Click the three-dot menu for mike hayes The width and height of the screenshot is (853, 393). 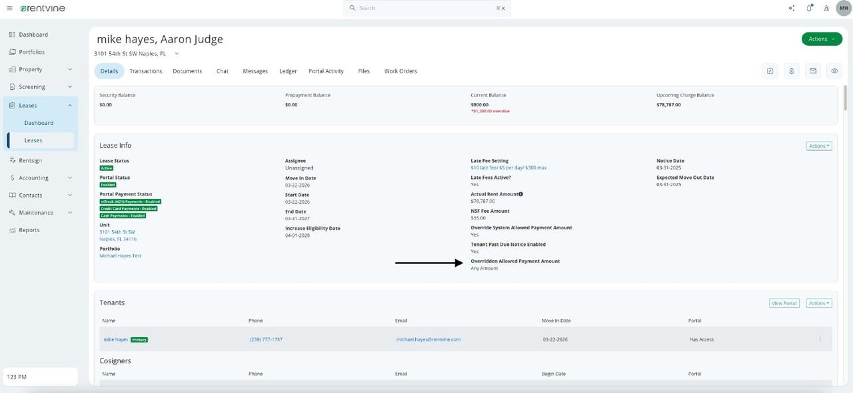pyautogui.click(x=820, y=339)
